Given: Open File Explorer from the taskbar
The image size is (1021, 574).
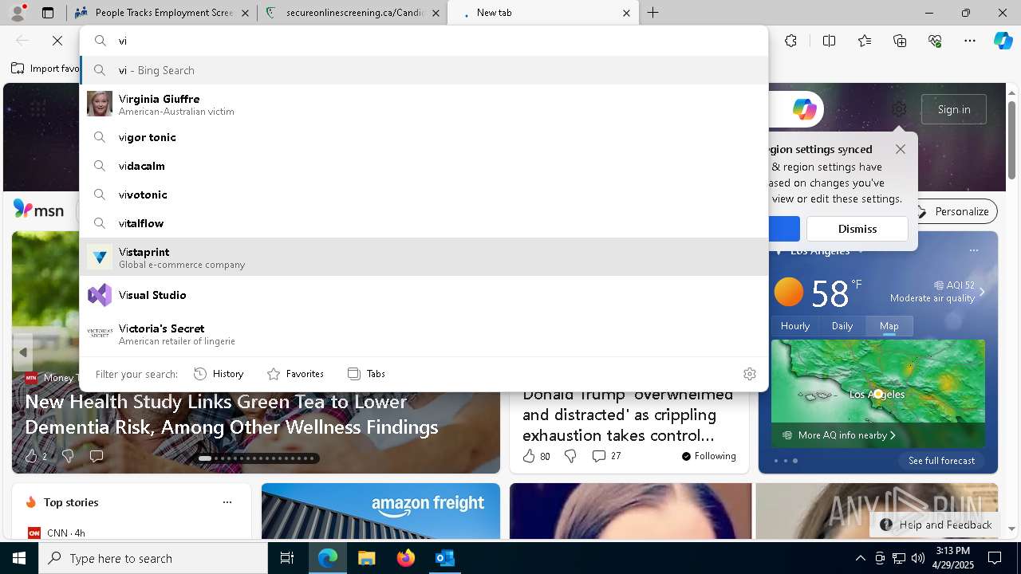Looking at the screenshot, I should click(x=366, y=558).
